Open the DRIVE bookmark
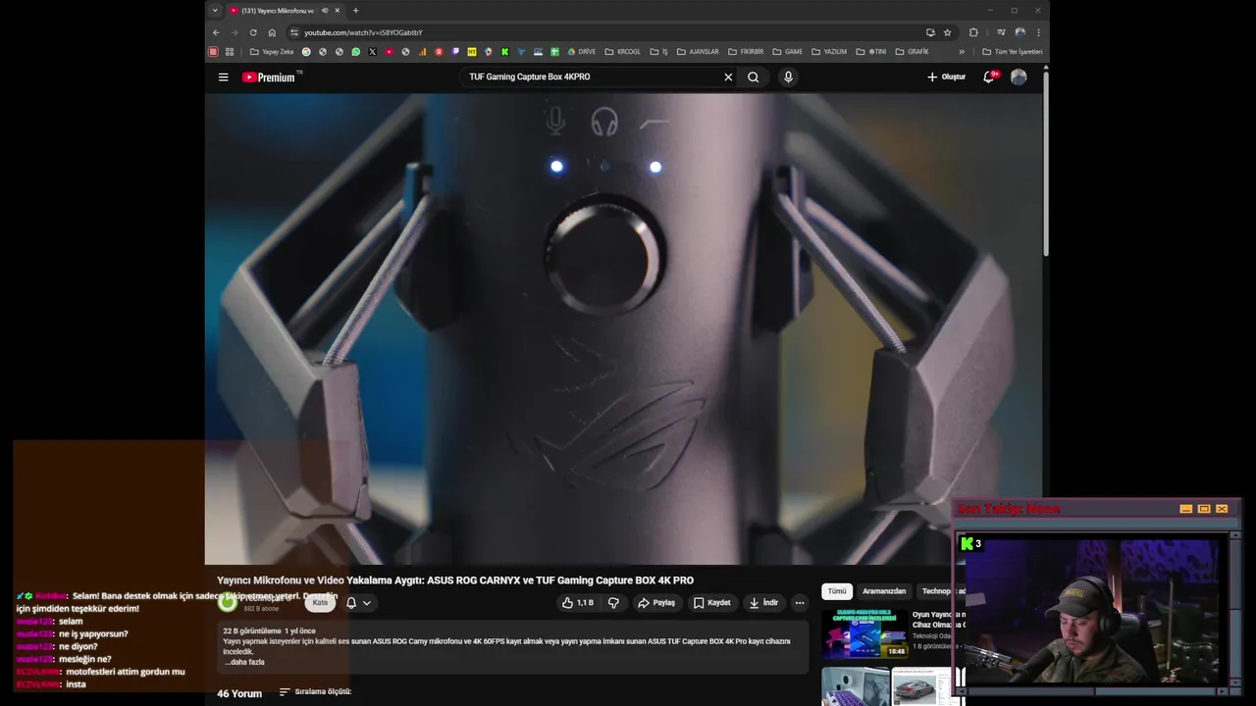The image size is (1256, 706). (x=582, y=52)
